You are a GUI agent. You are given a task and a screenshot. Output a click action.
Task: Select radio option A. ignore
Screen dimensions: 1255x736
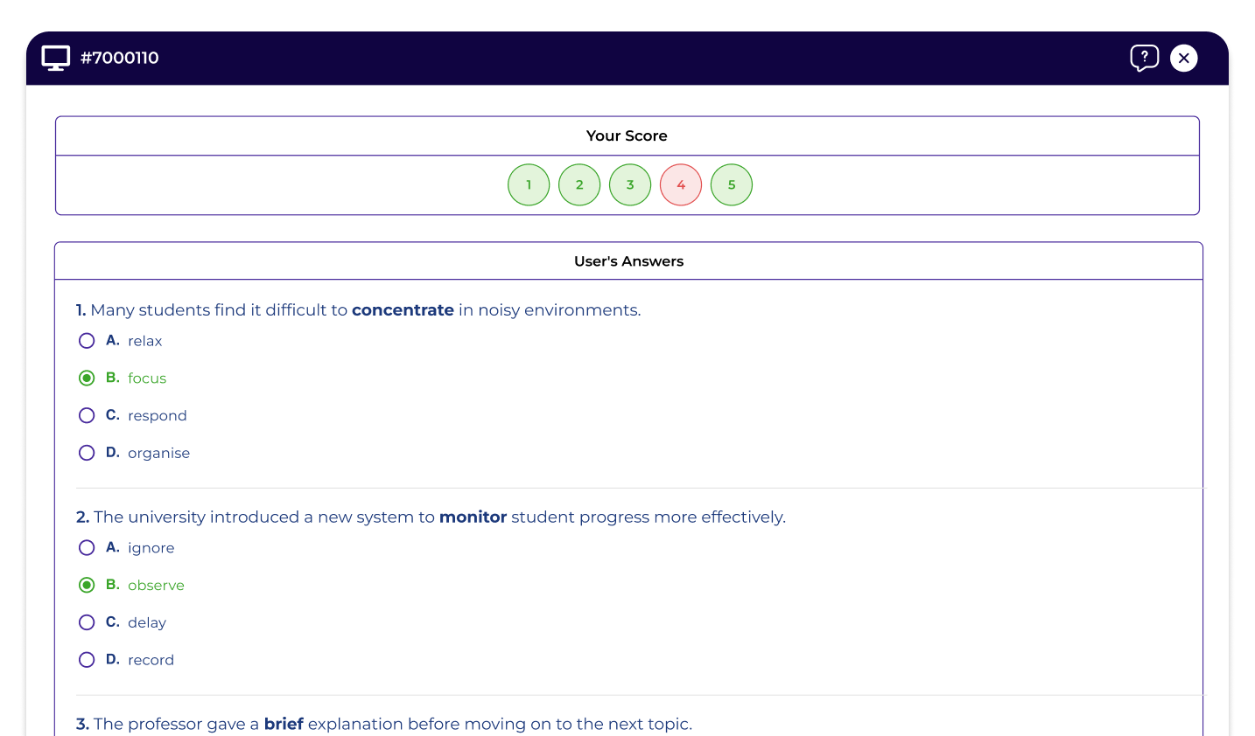[87, 548]
